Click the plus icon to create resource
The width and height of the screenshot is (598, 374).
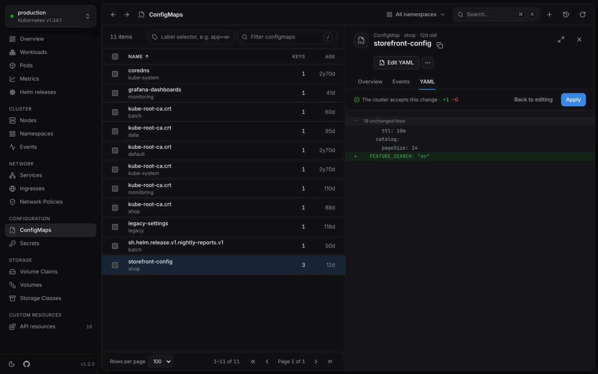coord(549,15)
